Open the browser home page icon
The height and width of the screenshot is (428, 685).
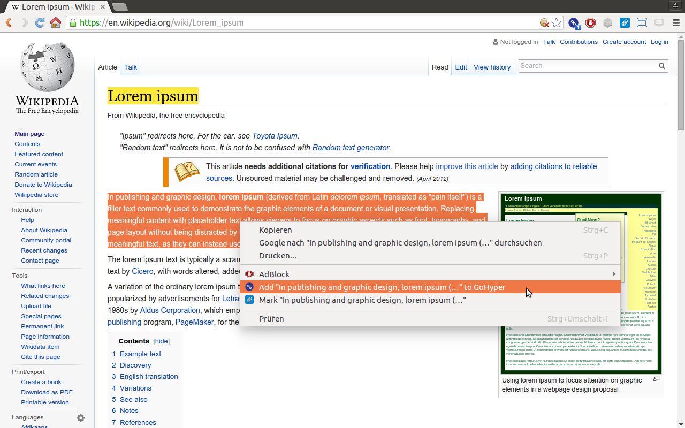click(x=56, y=22)
